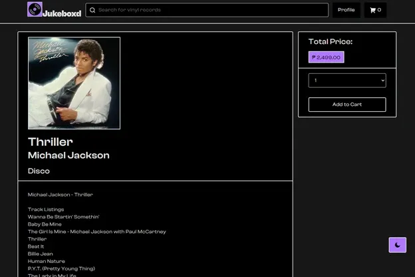Focus the vinyl records search field
Image resolution: width=415 pixels, height=277 pixels.
coord(207,10)
